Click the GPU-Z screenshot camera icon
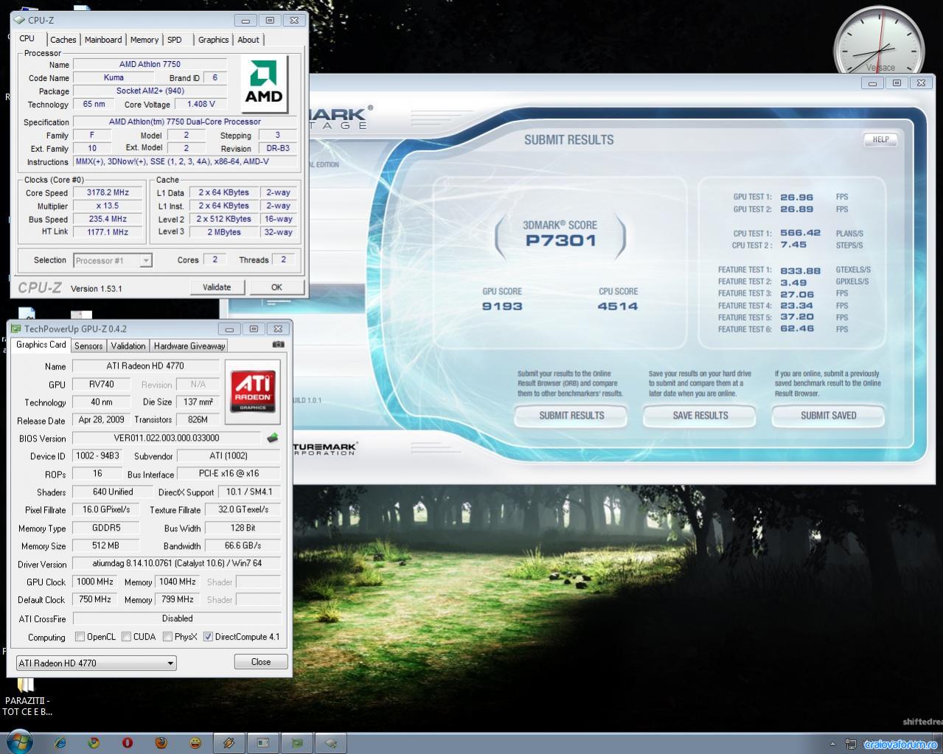The width and height of the screenshot is (943, 754). pos(278,344)
